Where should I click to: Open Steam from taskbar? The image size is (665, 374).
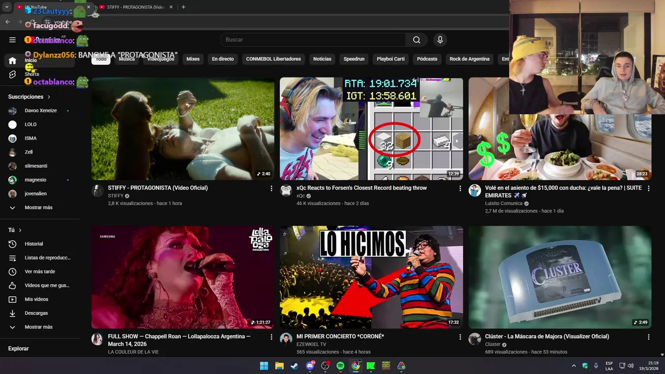tap(295, 366)
